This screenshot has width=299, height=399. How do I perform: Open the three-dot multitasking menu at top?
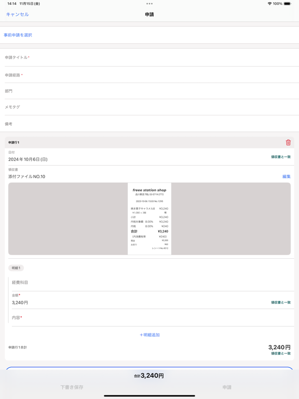[149, 4]
